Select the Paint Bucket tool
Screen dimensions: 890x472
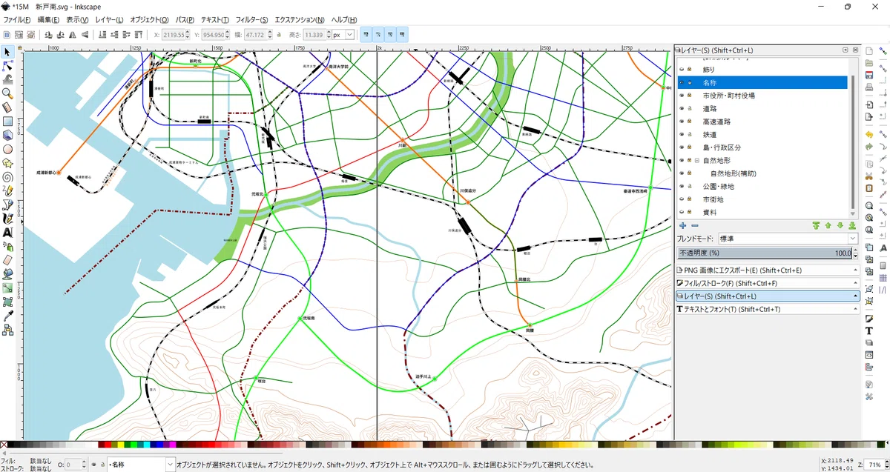coord(7,274)
